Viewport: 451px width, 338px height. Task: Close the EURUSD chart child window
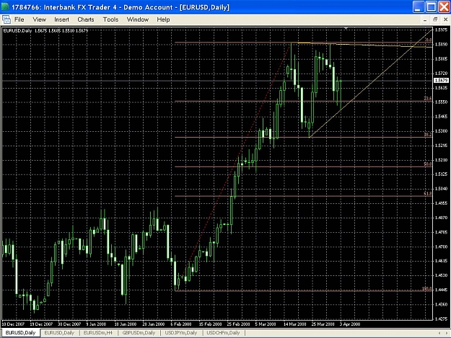point(445,19)
